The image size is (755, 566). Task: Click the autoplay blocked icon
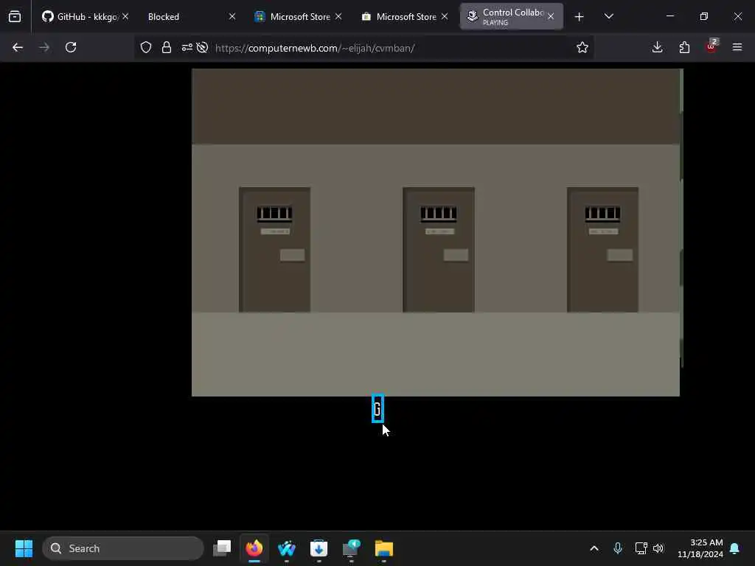click(x=202, y=47)
